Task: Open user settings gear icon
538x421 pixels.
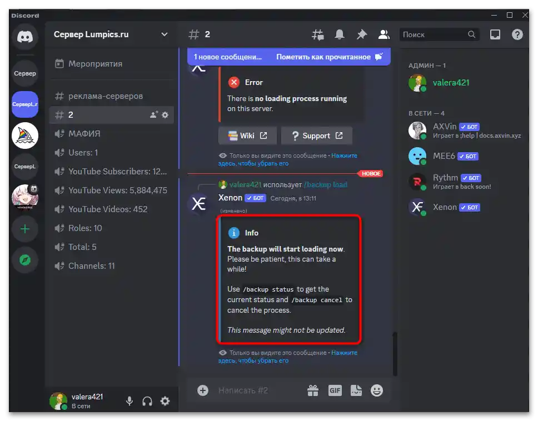Action: click(x=165, y=401)
